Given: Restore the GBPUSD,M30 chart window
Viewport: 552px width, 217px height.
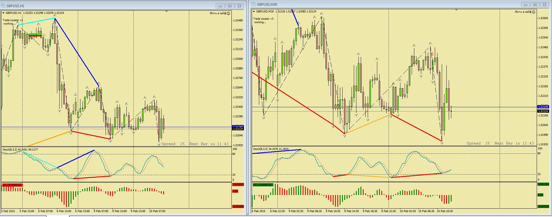Looking at the screenshot, I should click(535, 4).
